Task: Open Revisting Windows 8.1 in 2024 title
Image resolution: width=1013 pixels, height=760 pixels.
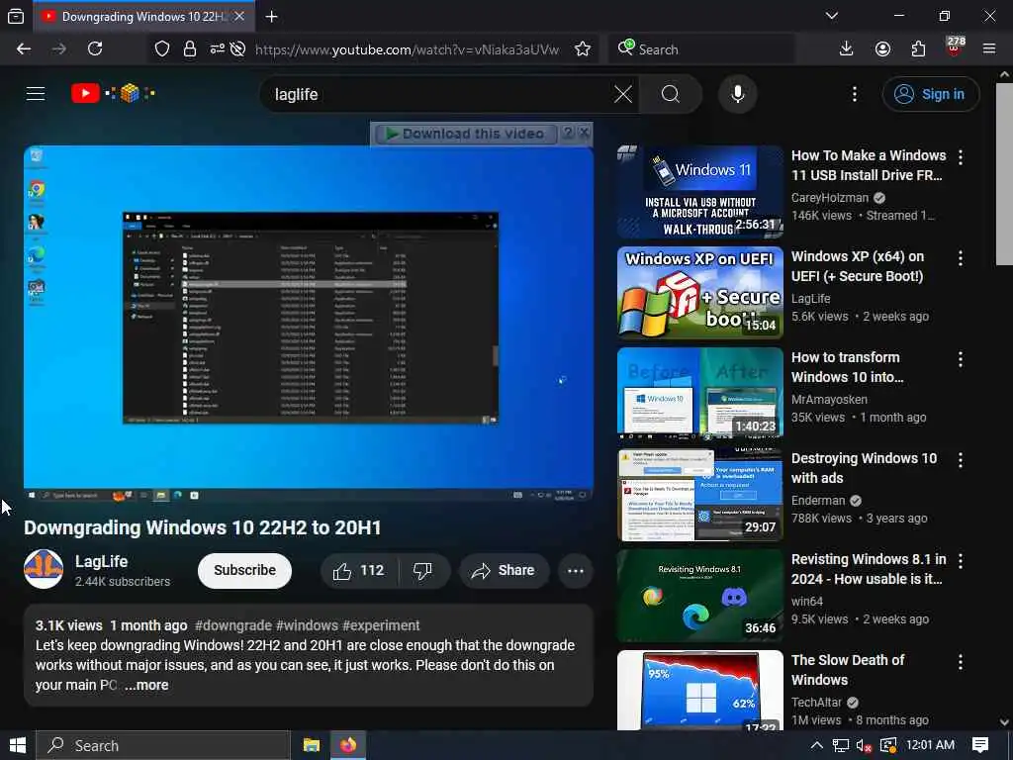Action: click(x=869, y=569)
